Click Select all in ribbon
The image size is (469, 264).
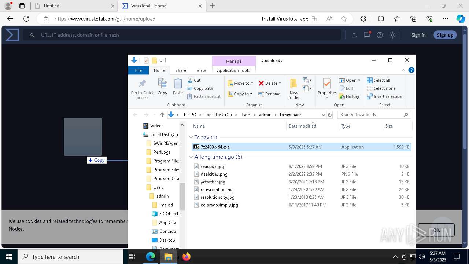tap(378, 80)
